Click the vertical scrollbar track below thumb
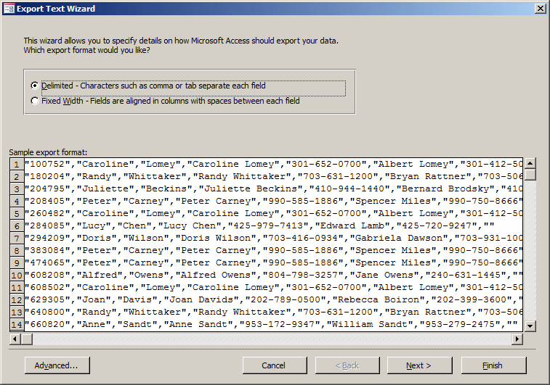The image size is (550, 385). tap(530, 250)
